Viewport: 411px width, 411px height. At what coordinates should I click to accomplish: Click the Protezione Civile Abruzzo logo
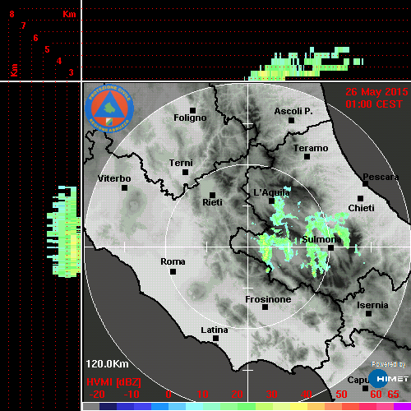tap(109, 109)
